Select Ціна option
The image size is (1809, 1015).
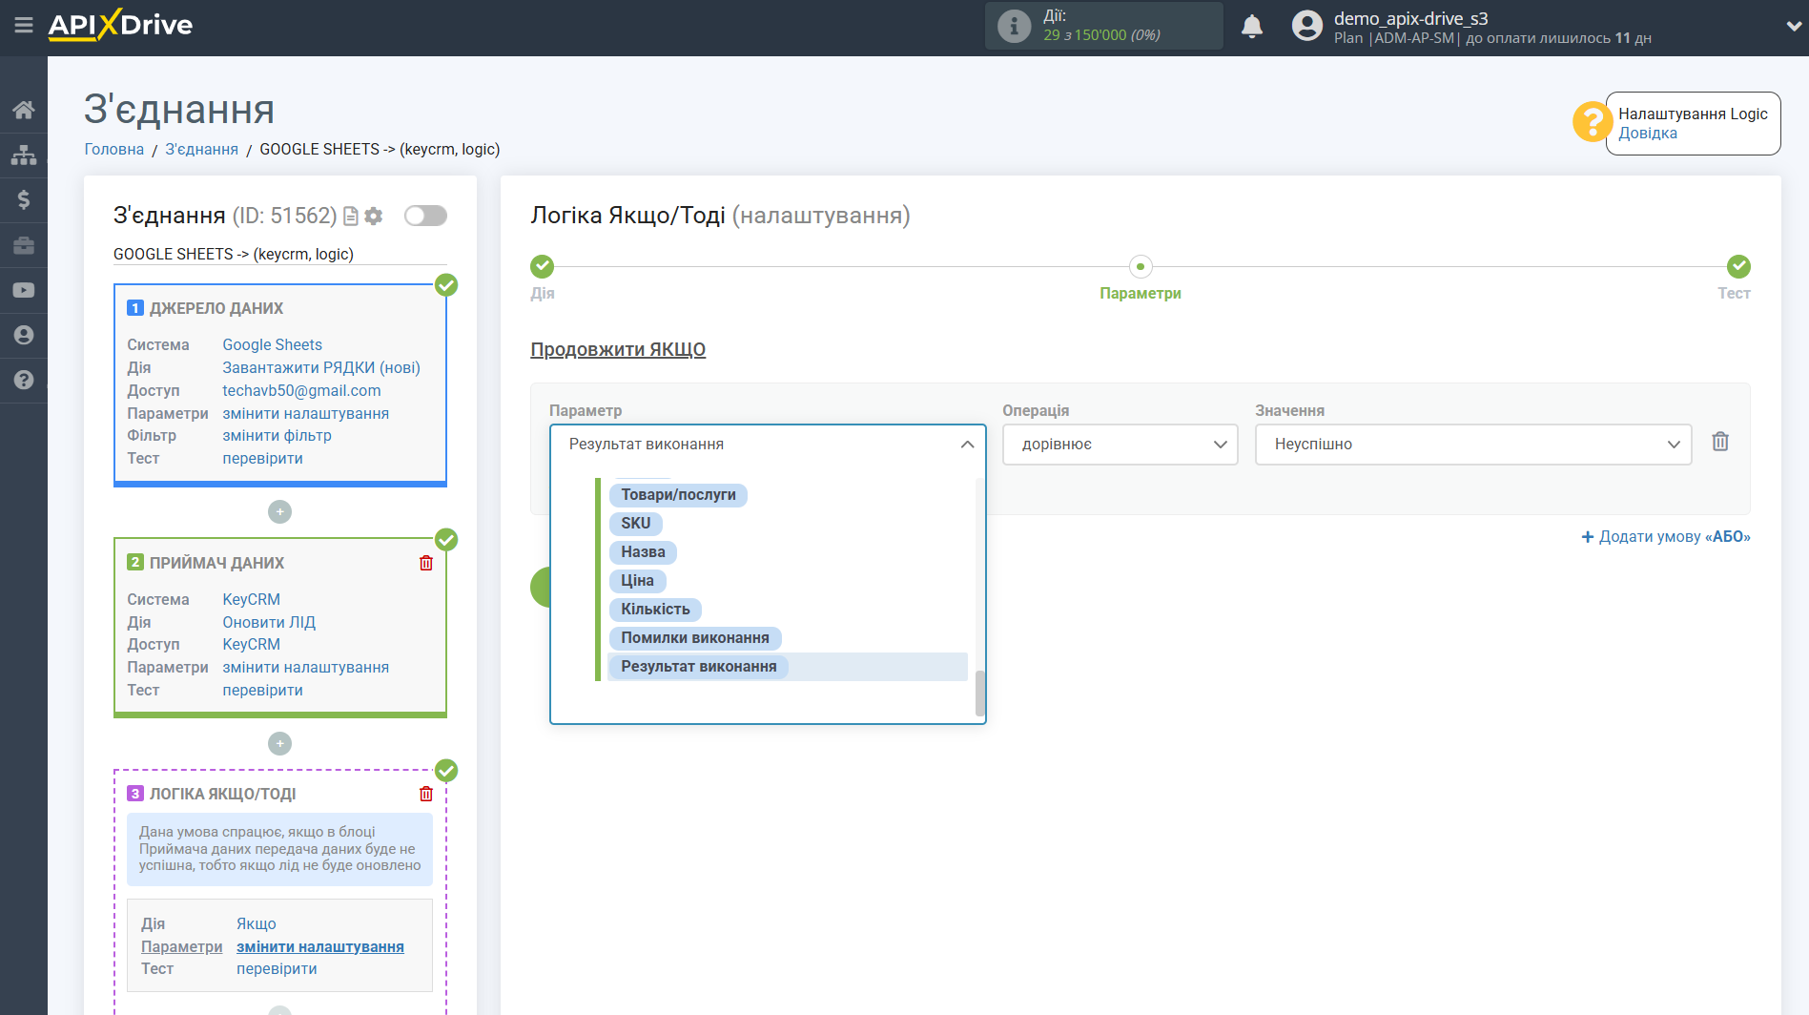tap(637, 580)
